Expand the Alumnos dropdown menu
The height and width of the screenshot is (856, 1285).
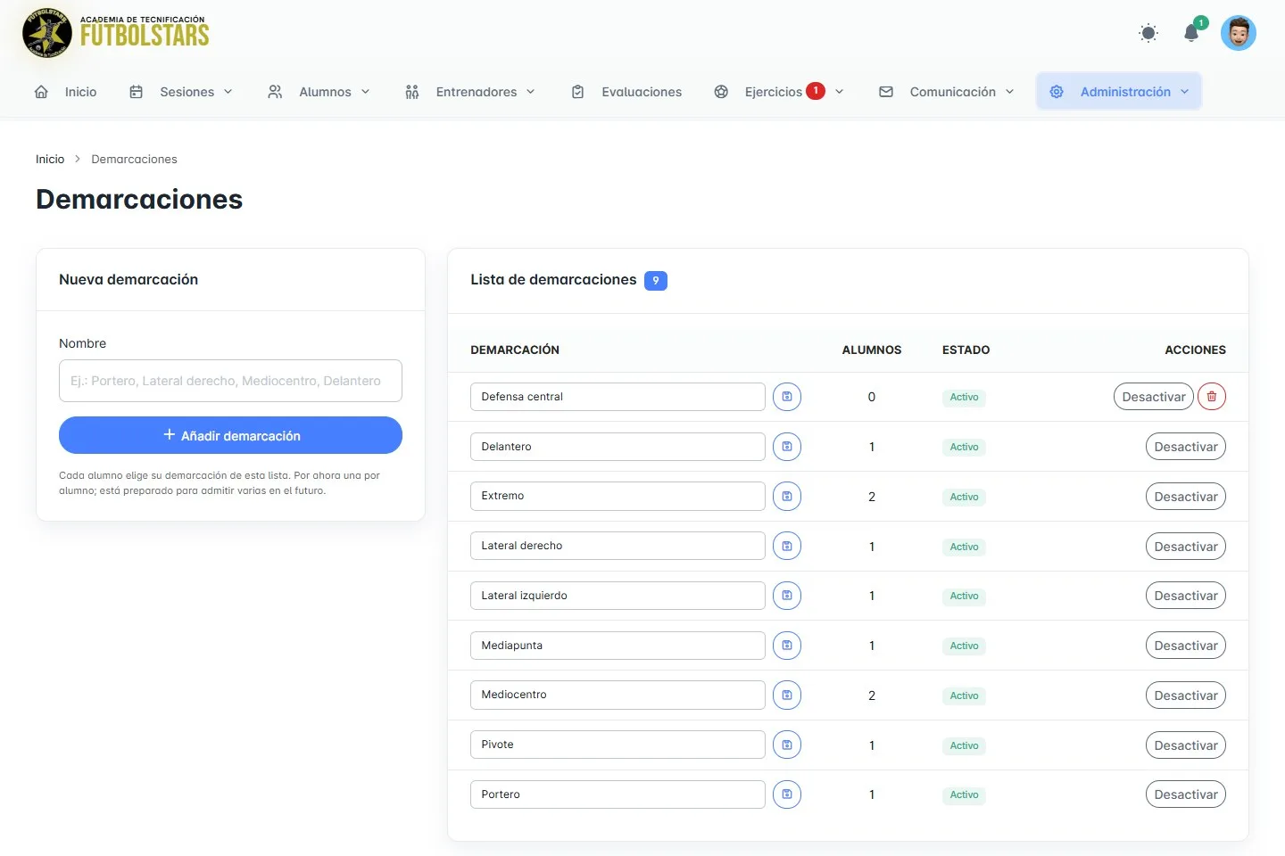point(319,92)
